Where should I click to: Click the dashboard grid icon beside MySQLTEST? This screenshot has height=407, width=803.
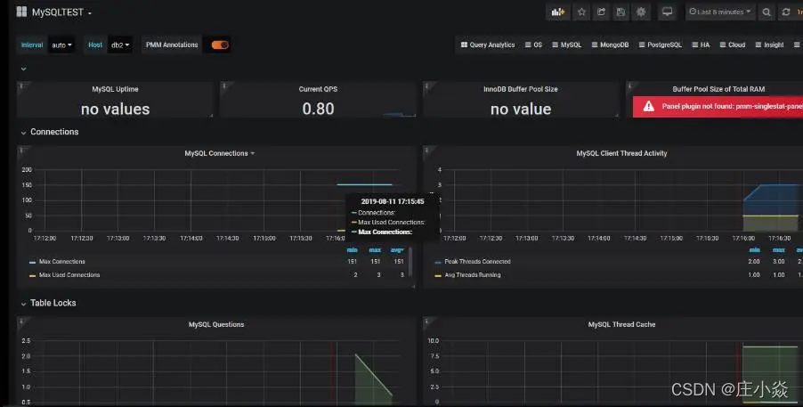click(21, 12)
